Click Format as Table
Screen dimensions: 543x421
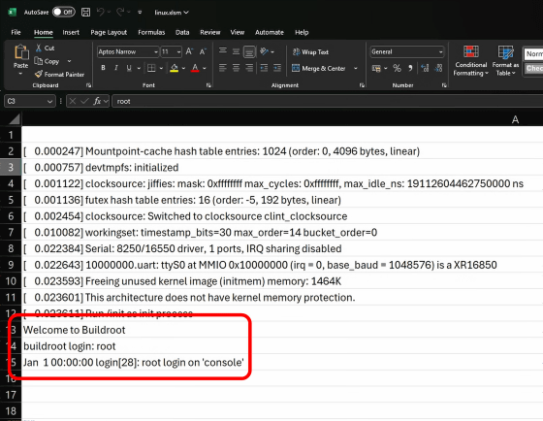(x=505, y=61)
